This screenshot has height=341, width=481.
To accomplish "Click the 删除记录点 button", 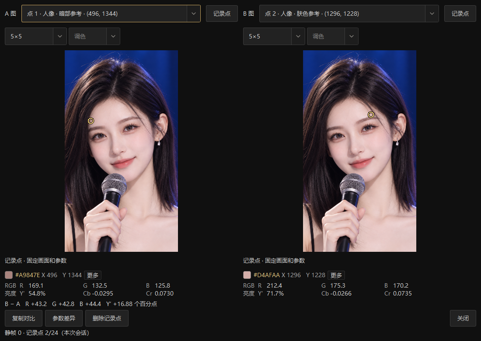I will (107, 318).
